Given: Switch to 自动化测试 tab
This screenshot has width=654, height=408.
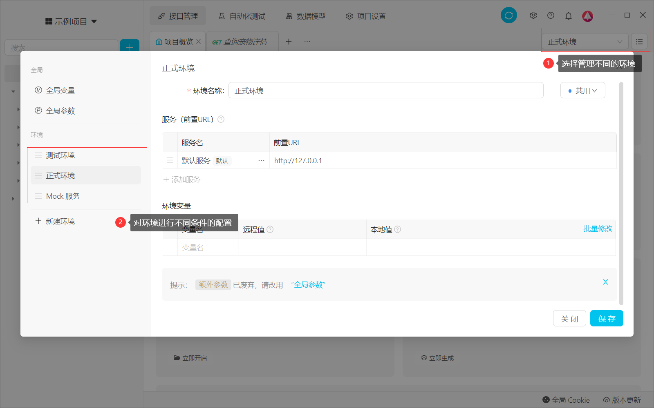Looking at the screenshot, I should tap(242, 16).
